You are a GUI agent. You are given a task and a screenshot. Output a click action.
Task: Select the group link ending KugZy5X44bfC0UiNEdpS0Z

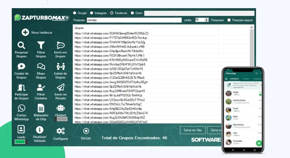pos(110,118)
